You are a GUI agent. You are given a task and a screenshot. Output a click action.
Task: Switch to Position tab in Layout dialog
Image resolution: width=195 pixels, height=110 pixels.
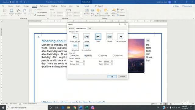click(x=72, y=29)
